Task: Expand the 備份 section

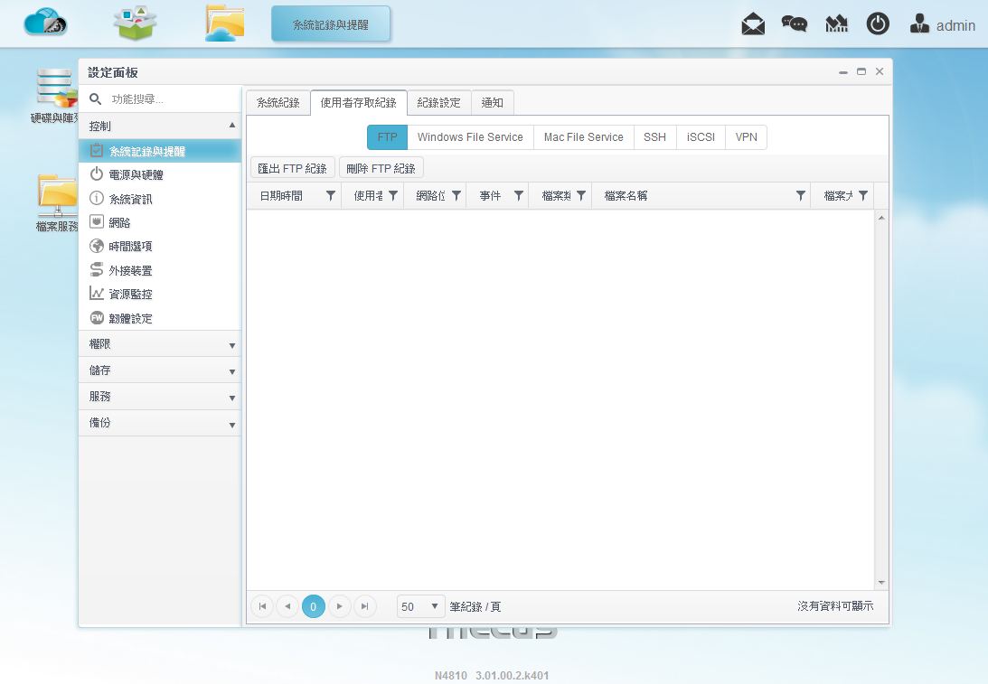Action: click(x=160, y=423)
